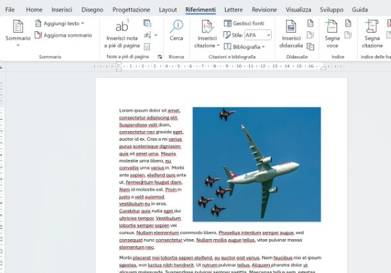Image resolution: width=391 pixels, height=273 pixels.
Task: Click Inserisci nota a piè di pagina
Action: click(121, 32)
